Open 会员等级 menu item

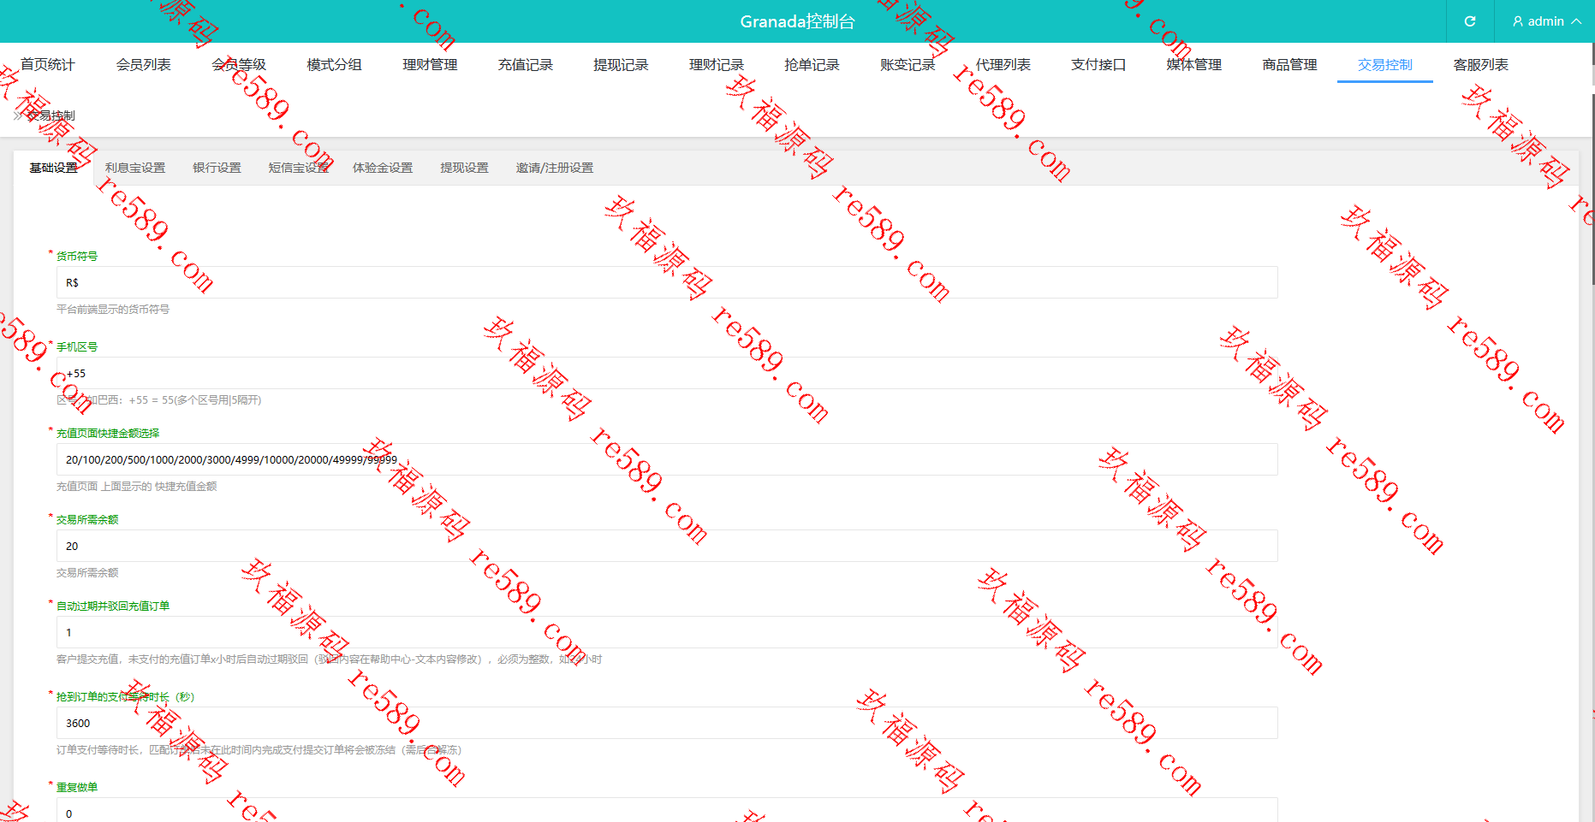[x=239, y=64]
